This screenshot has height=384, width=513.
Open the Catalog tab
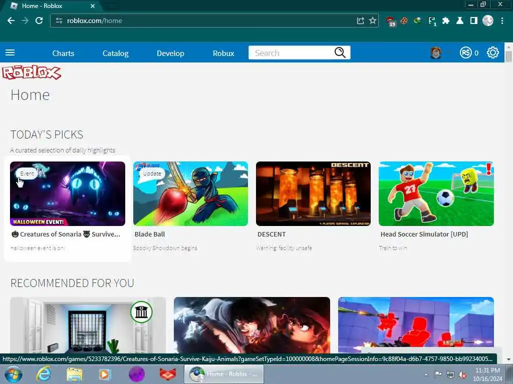[116, 53]
